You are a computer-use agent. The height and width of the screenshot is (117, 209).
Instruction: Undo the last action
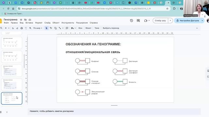pos(13,28)
